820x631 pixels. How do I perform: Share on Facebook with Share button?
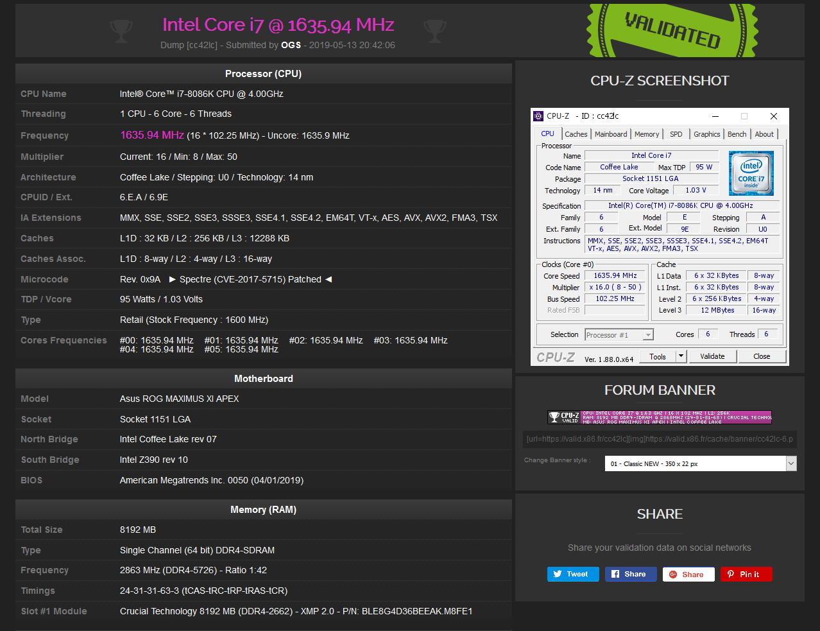tap(631, 574)
